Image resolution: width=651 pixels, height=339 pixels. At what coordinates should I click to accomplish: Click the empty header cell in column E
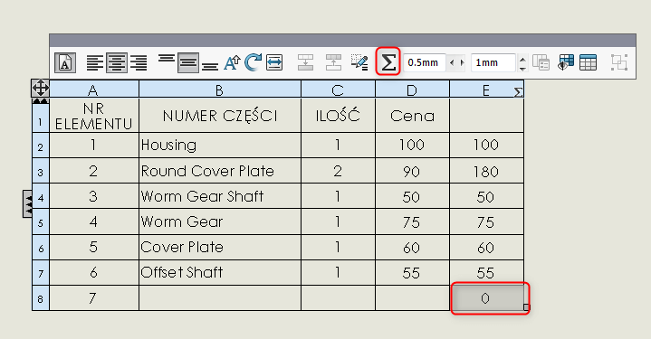pos(486,116)
